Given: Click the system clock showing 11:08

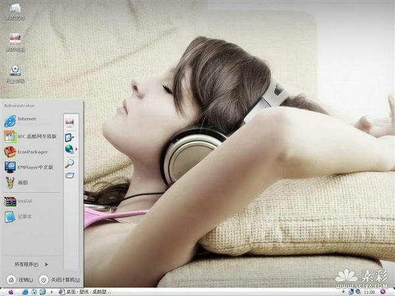Looking at the screenshot, I should pos(385,291).
